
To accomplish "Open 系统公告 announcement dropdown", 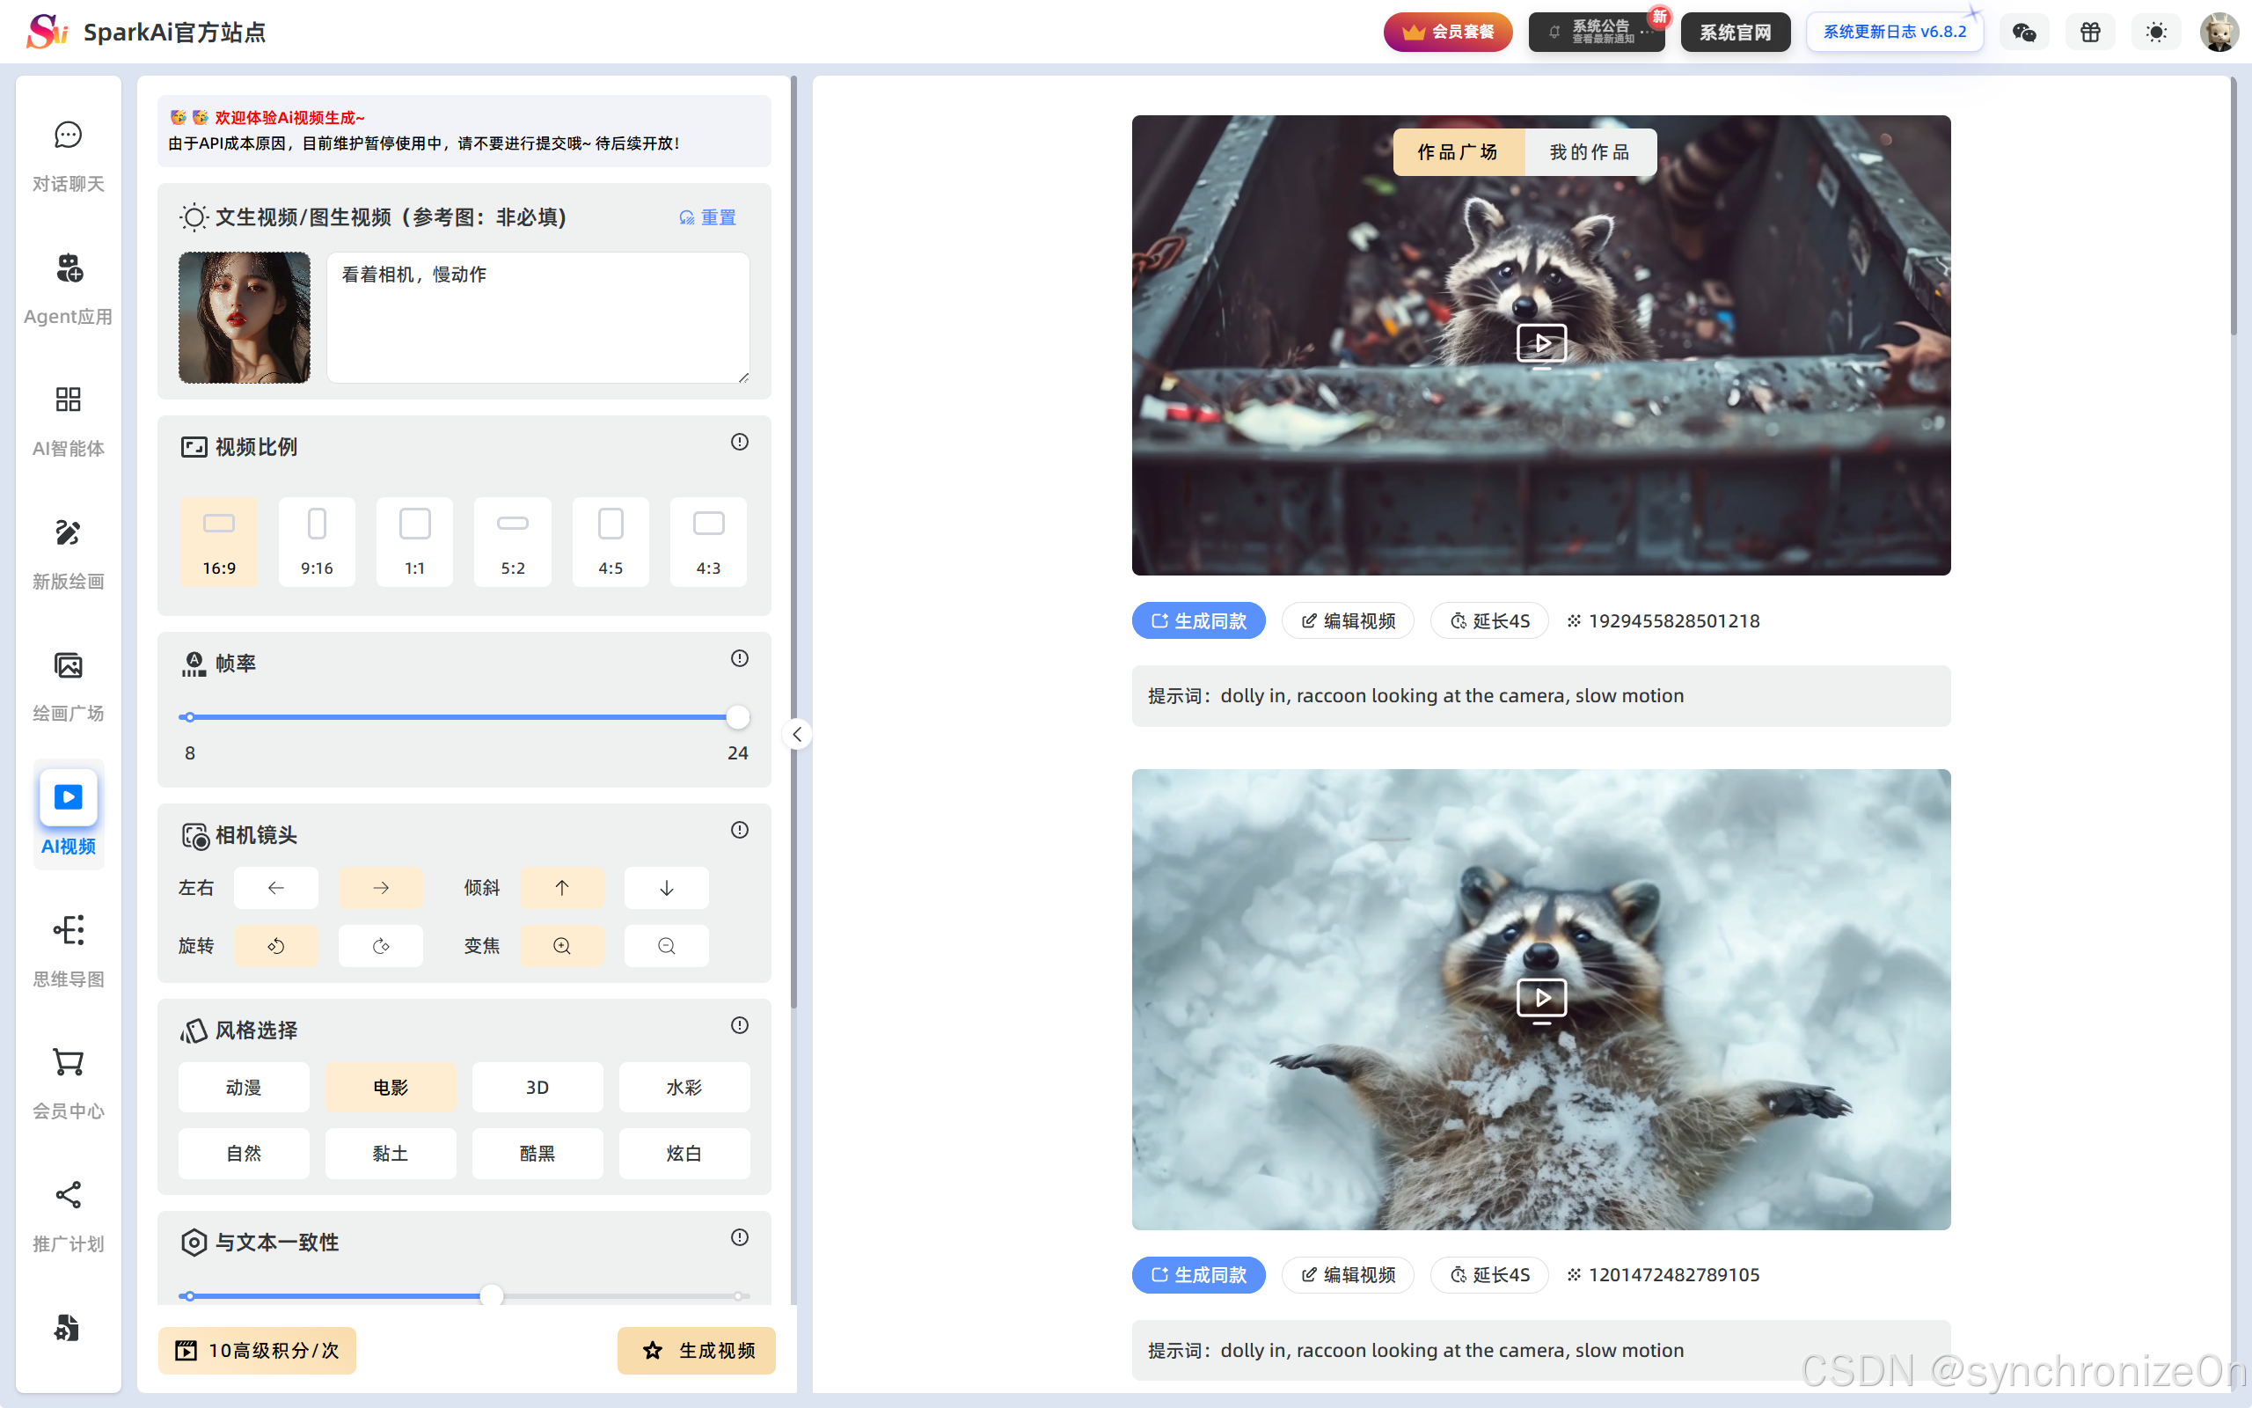I will point(1597,33).
